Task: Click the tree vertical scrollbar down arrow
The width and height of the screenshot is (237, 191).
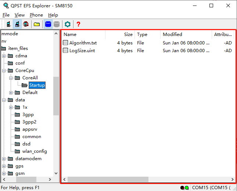Action: (56, 173)
